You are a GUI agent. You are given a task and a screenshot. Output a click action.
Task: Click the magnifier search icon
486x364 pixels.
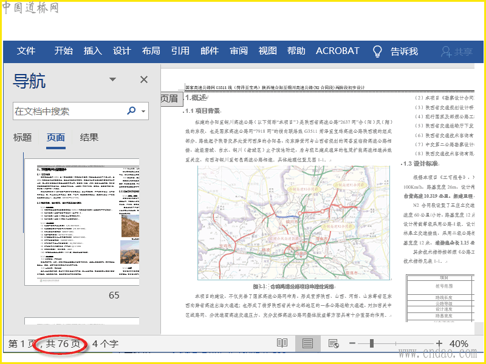pos(131,110)
